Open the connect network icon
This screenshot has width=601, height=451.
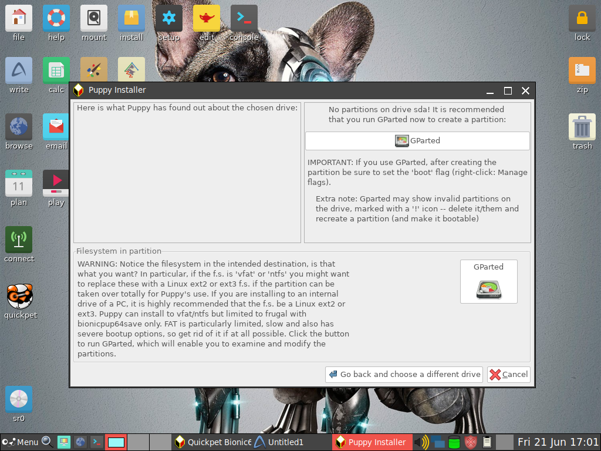click(18, 240)
